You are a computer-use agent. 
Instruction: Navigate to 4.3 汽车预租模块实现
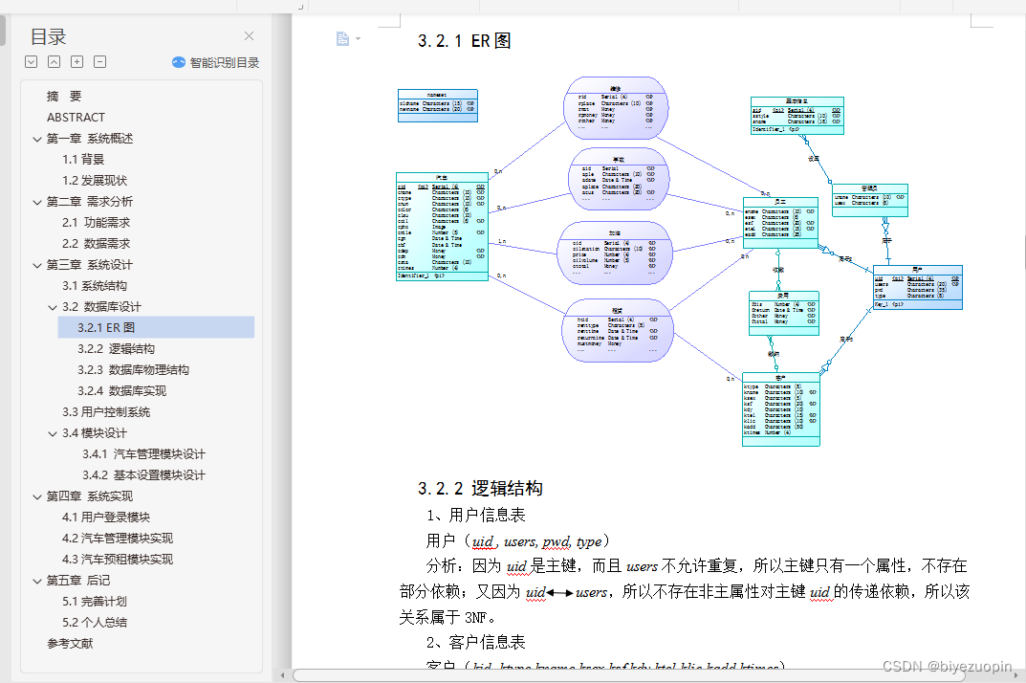(x=118, y=560)
